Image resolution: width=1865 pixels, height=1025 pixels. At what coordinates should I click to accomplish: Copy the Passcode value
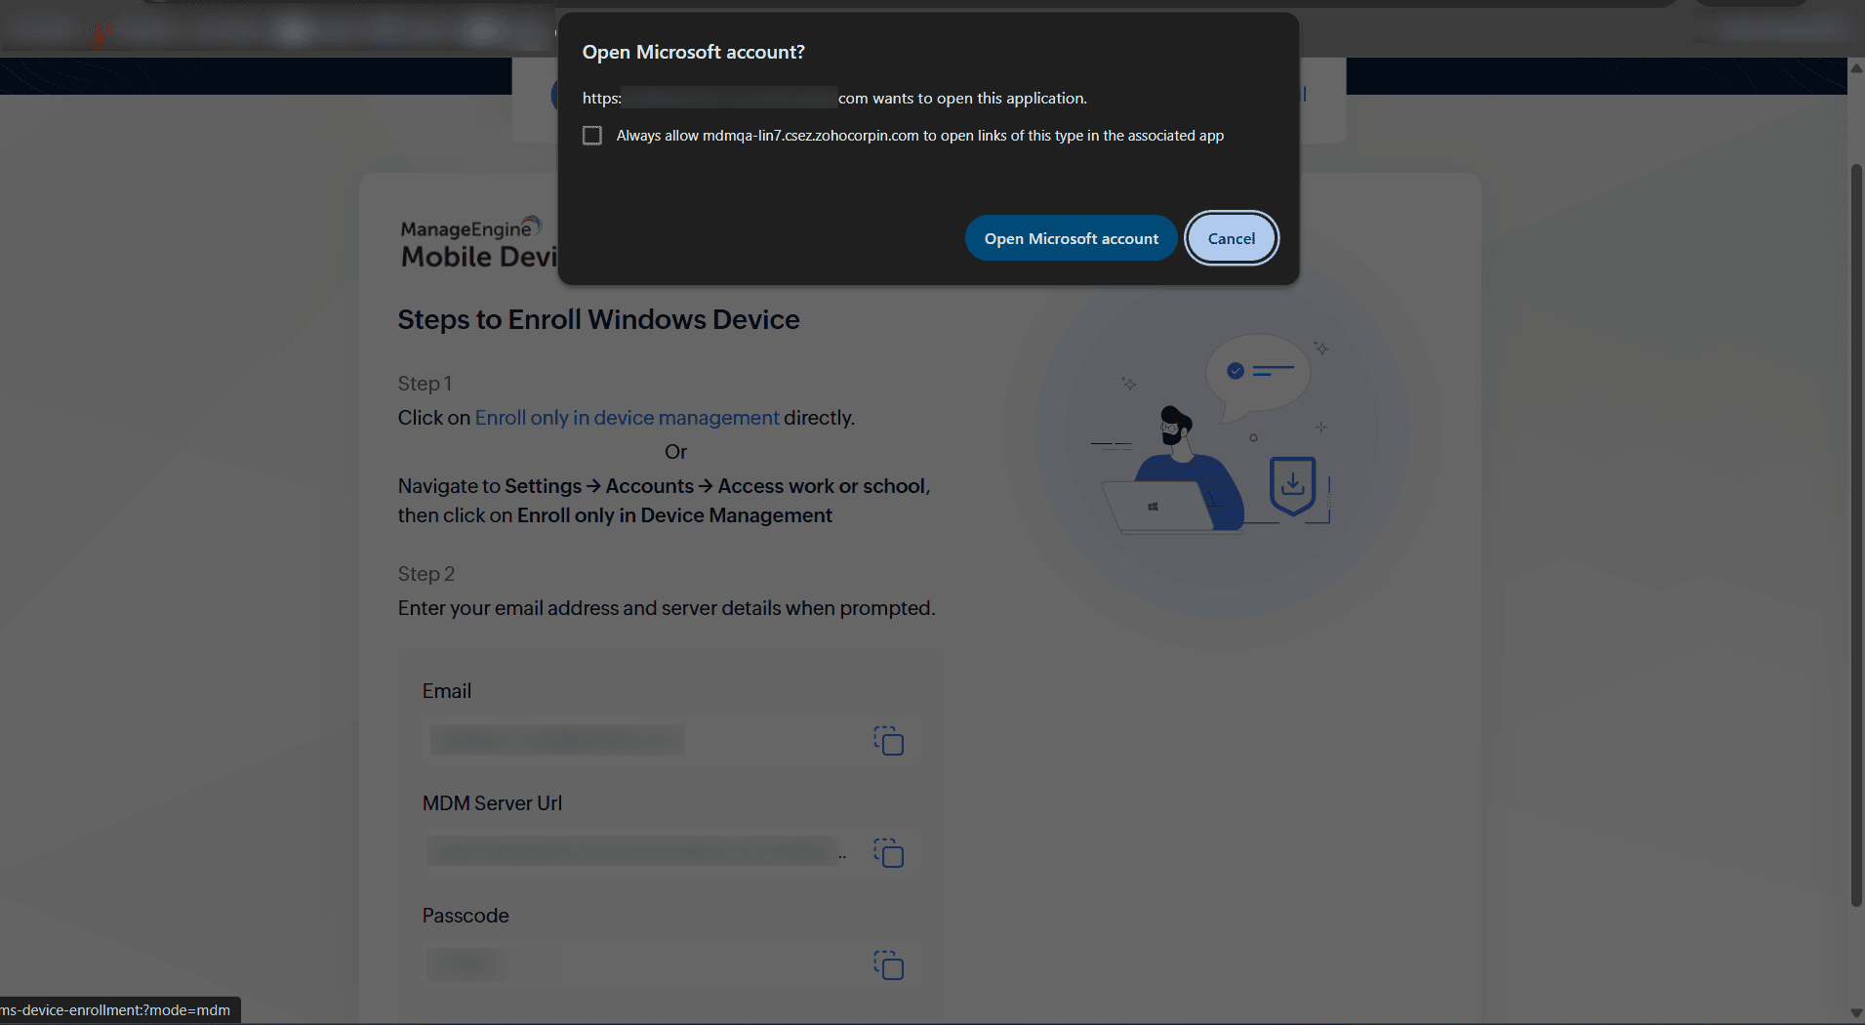[x=888, y=965]
